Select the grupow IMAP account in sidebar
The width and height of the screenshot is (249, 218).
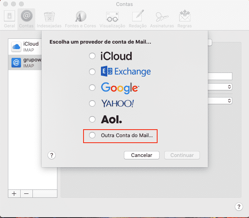pos(25,63)
